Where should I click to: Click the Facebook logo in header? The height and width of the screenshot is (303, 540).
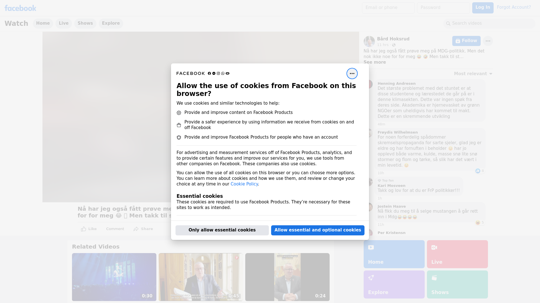pyautogui.click(x=20, y=8)
